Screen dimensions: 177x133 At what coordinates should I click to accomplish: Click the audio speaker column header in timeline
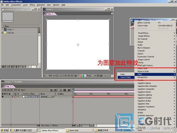[x=5, y=94]
